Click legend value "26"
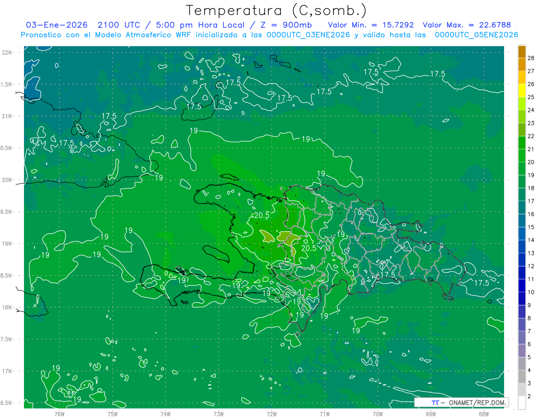543x420 pixels. tap(531, 84)
